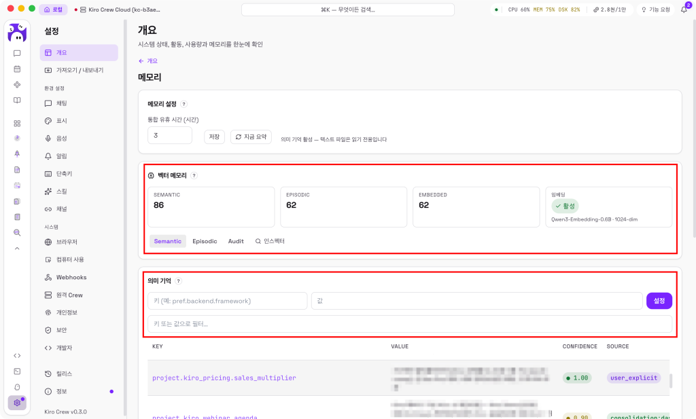Click the EMBEDDED 62 card
Image resolution: width=696 pixels, height=419 pixels.
(476, 206)
